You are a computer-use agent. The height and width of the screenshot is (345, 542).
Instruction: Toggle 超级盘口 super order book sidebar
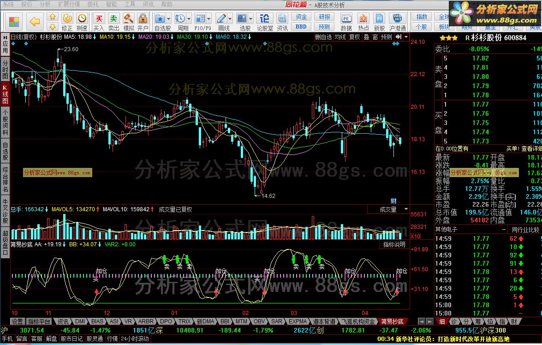pyautogui.click(x=5, y=242)
